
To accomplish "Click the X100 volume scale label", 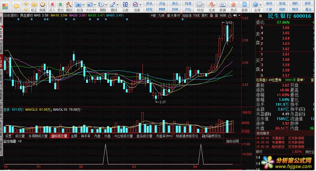I will coord(246,131).
